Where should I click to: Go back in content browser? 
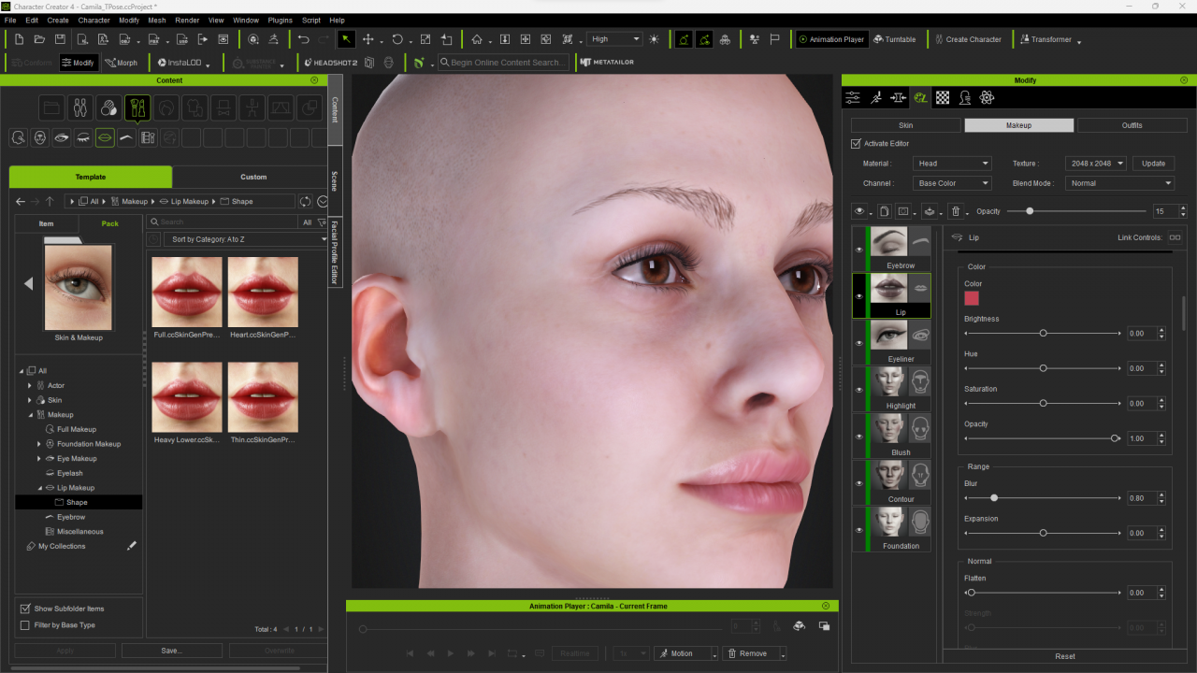[21, 201]
